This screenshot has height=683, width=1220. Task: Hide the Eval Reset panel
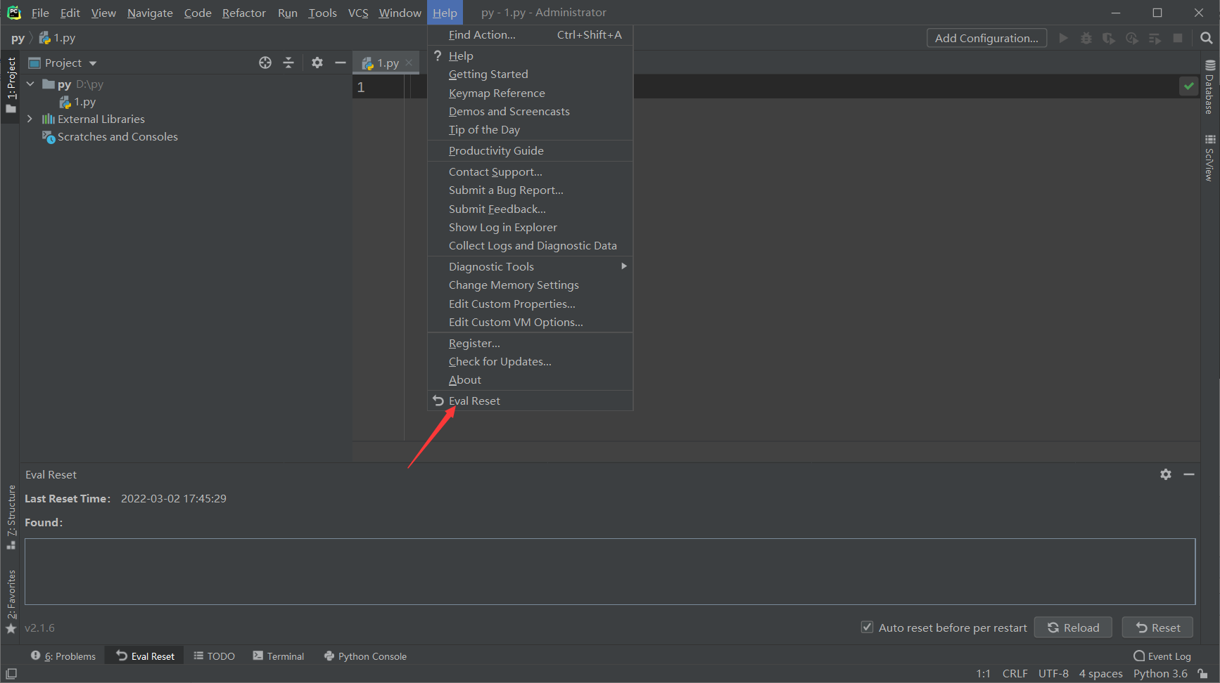pos(1189,474)
